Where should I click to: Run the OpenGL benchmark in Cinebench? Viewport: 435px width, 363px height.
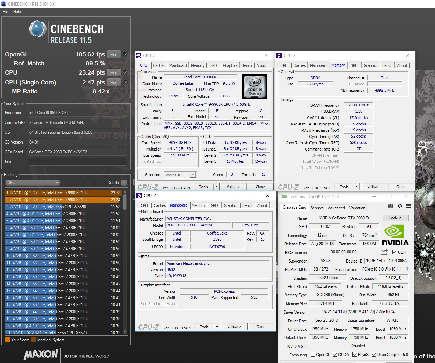click(x=114, y=55)
